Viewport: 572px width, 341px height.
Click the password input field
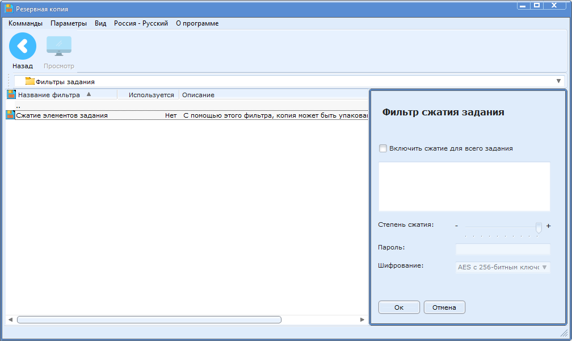tap(503, 249)
